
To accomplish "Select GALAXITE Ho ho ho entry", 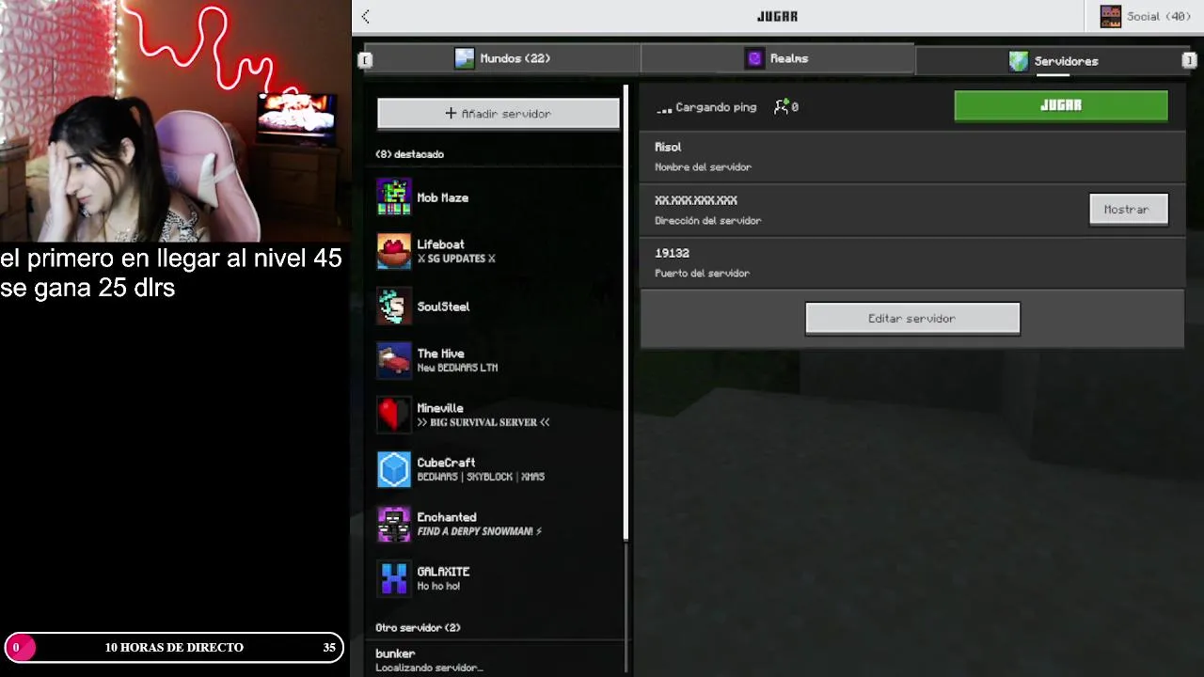I will click(499, 578).
